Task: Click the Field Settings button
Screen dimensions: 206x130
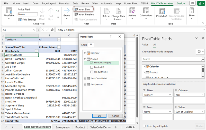Action: (27, 19)
